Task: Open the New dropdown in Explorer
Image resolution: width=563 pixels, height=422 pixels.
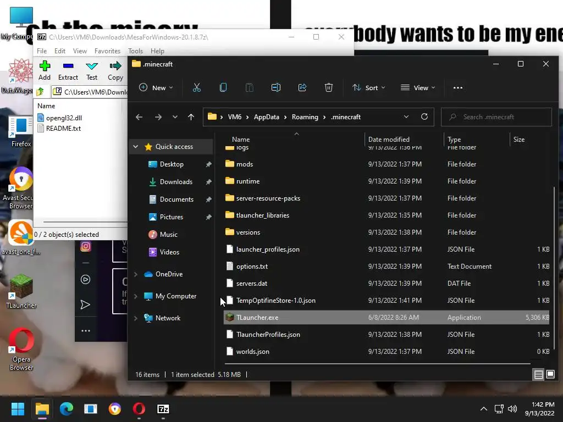Action: click(156, 87)
